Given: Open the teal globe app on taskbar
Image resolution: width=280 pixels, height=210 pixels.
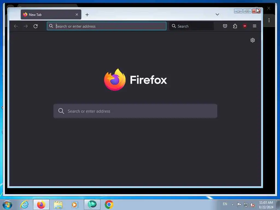Looking at the screenshot, I should click(92, 204).
